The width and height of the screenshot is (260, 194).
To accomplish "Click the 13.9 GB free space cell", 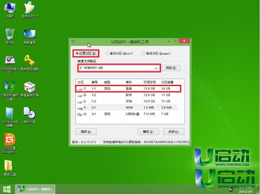I will tap(149, 89).
